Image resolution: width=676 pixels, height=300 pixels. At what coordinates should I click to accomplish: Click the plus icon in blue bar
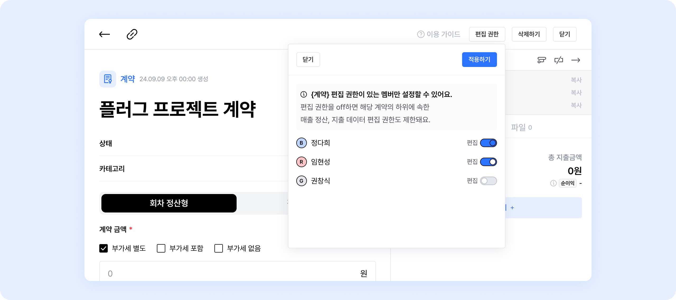512,208
